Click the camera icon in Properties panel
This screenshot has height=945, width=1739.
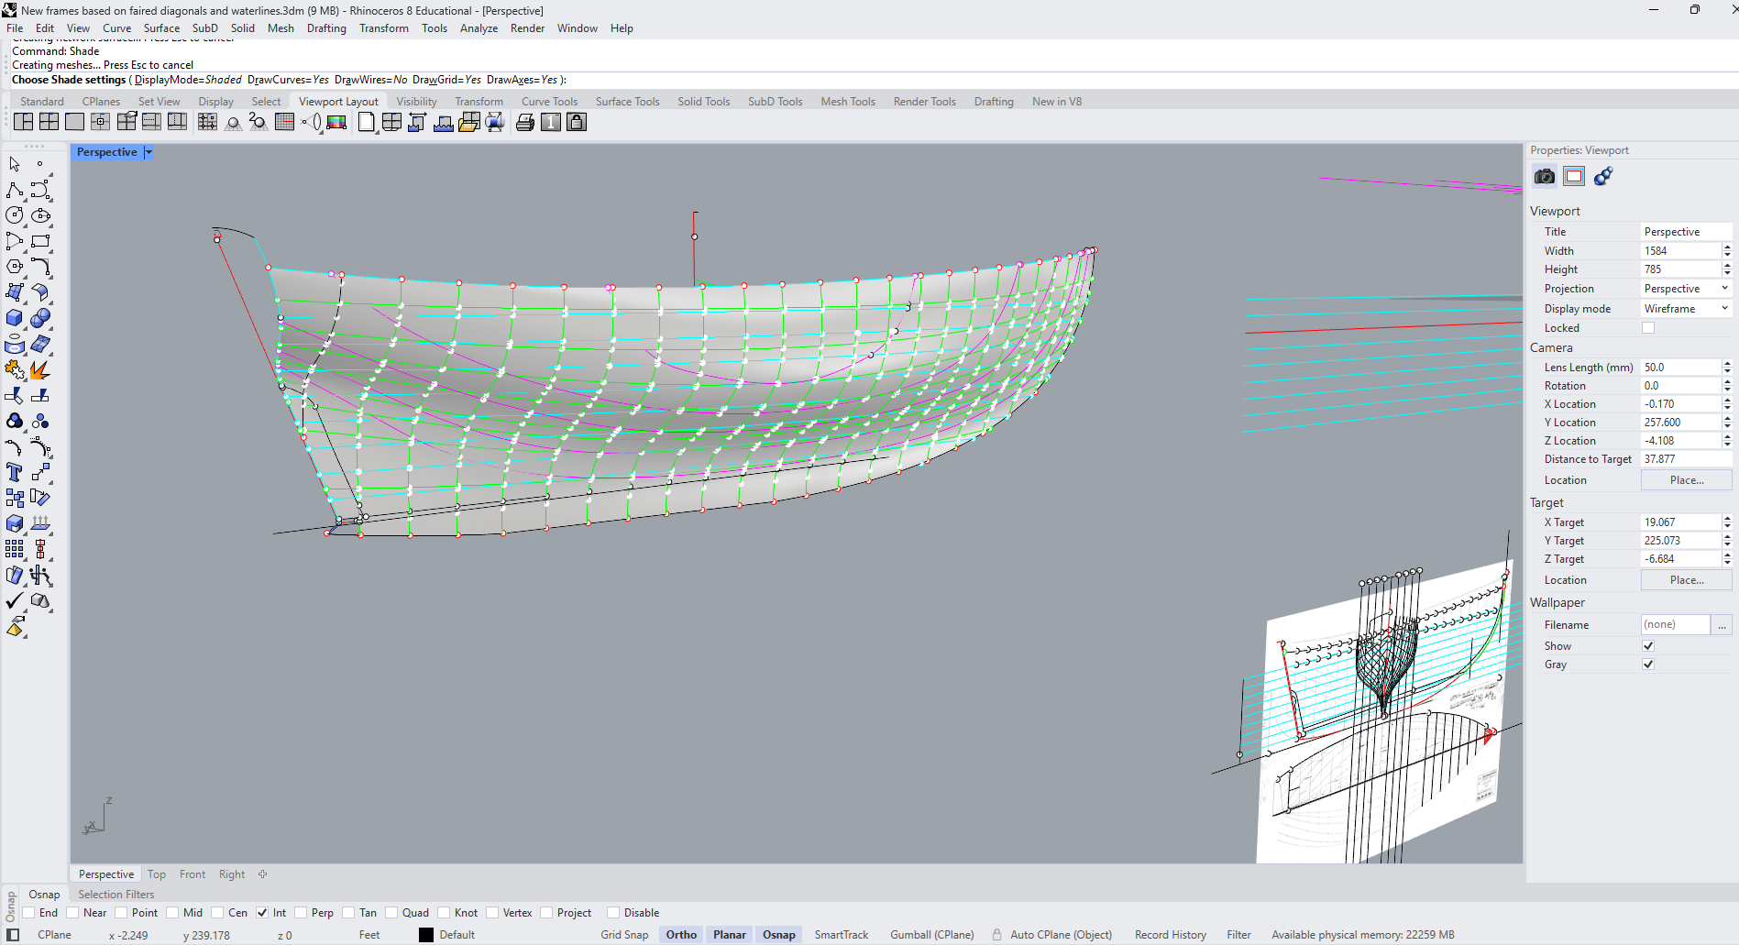coord(1545,176)
